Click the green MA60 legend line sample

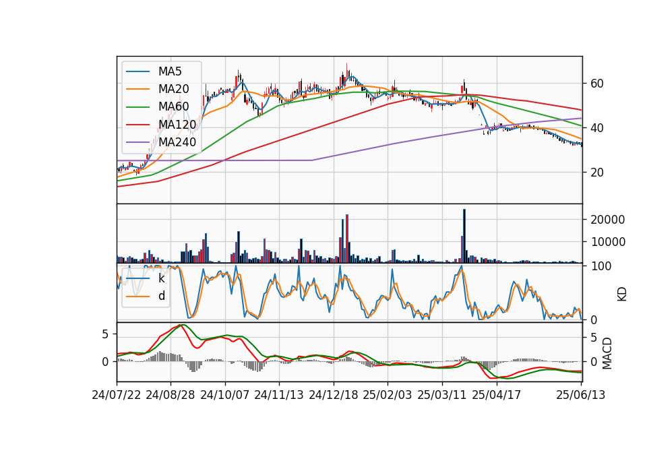[x=137, y=107]
